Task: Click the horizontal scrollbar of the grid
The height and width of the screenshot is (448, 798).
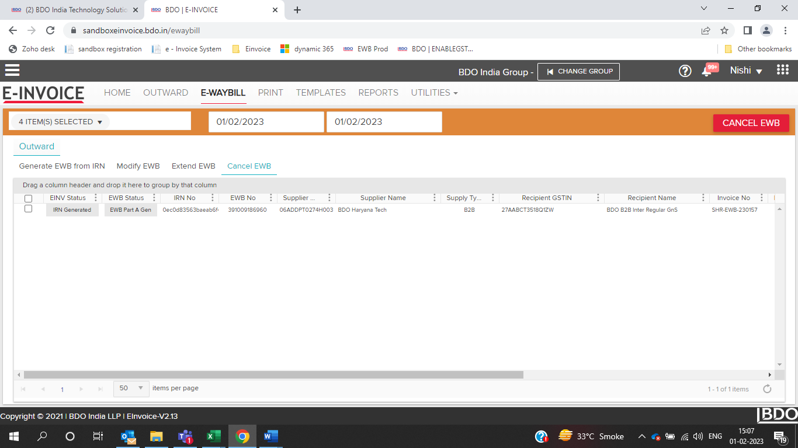Action: point(273,375)
